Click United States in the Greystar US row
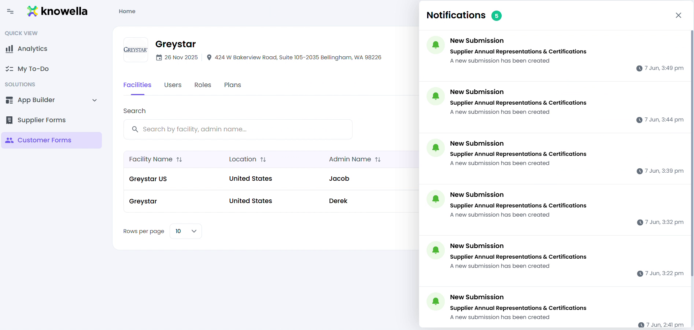Image resolution: width=694 pixels, height=330 pixels. coord(251,179)
